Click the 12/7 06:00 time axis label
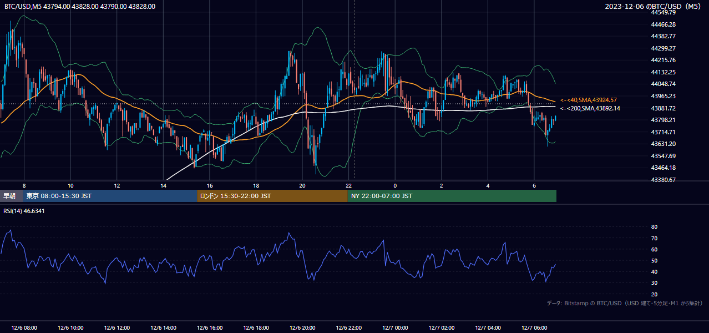Image resolution: width=709 pixels, height=333 pixels. (x=534, y=328)
